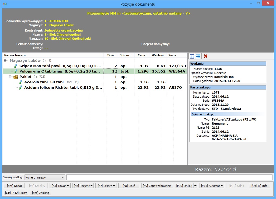Open the [F11] Automat dropdown menu

point(212,186)
